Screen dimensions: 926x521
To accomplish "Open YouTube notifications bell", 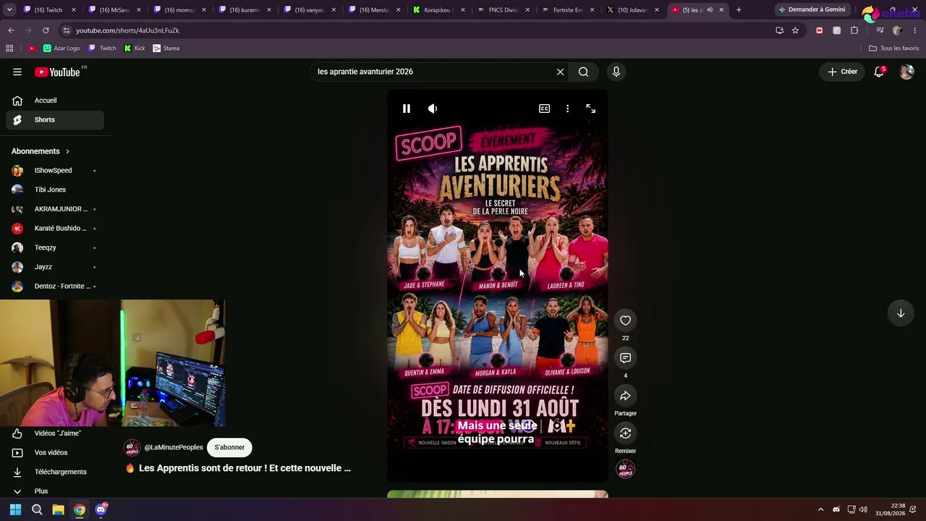I will (879, 72).
